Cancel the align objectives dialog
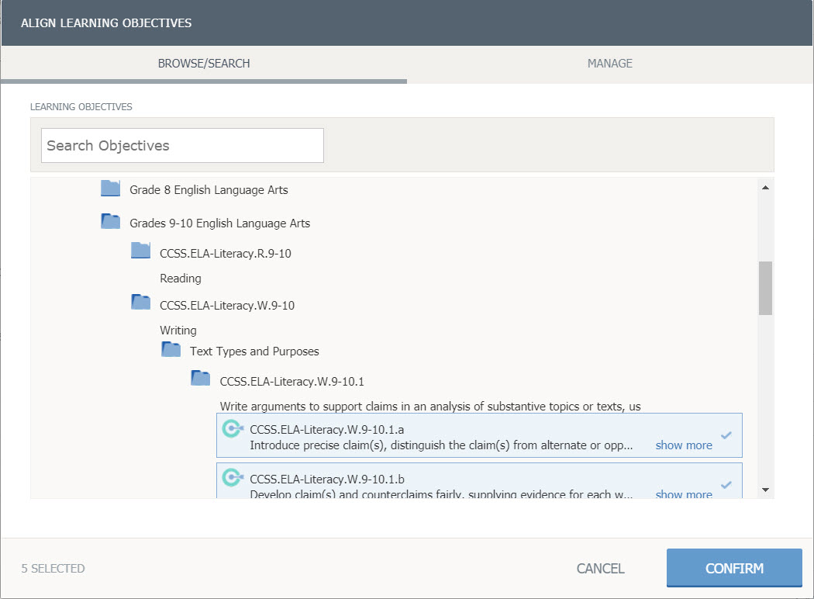Viewport: 814px width, 599px height. coord(600,569)
